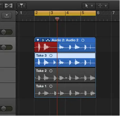Click the circle next to Take 3
This screenshot has width=120, height=116.
pos(51,55)
